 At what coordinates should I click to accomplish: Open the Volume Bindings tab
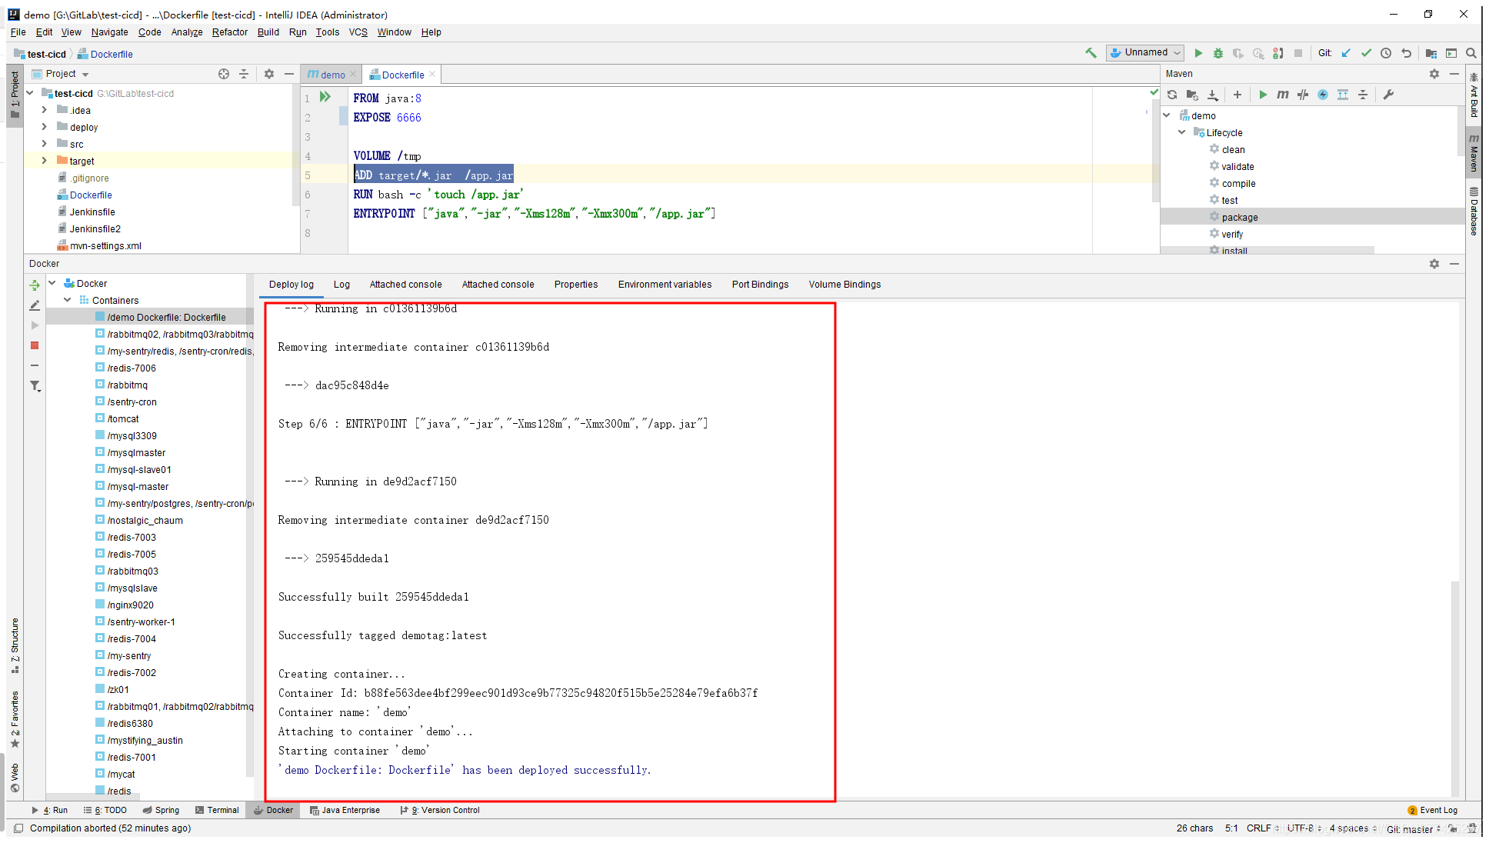844,285
